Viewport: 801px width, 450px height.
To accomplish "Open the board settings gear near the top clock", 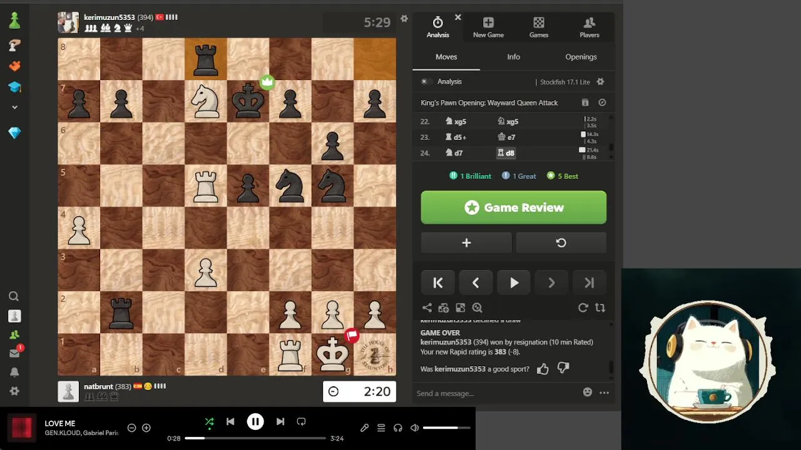I will point(404,19).
